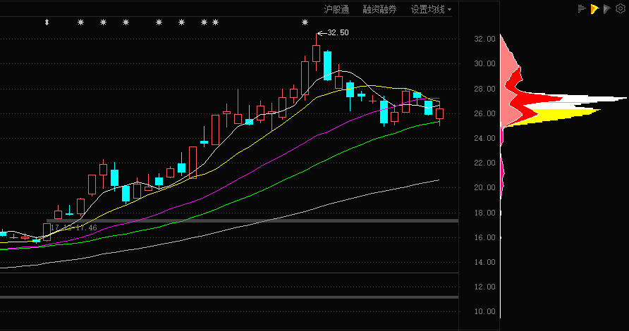Click the gray gap band near 17.42-17.46
Image resolution: width=629 pixels, height=331 pixels.
pos(252,221)
